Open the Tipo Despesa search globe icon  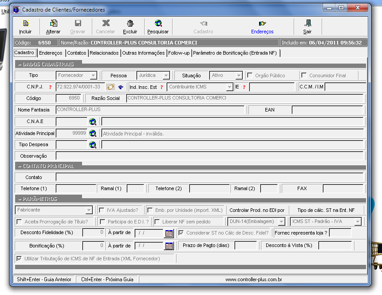[x=93, y=144]
